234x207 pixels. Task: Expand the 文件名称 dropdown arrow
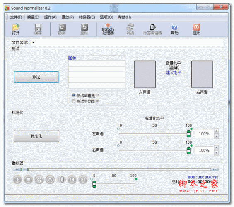(34, 43)
